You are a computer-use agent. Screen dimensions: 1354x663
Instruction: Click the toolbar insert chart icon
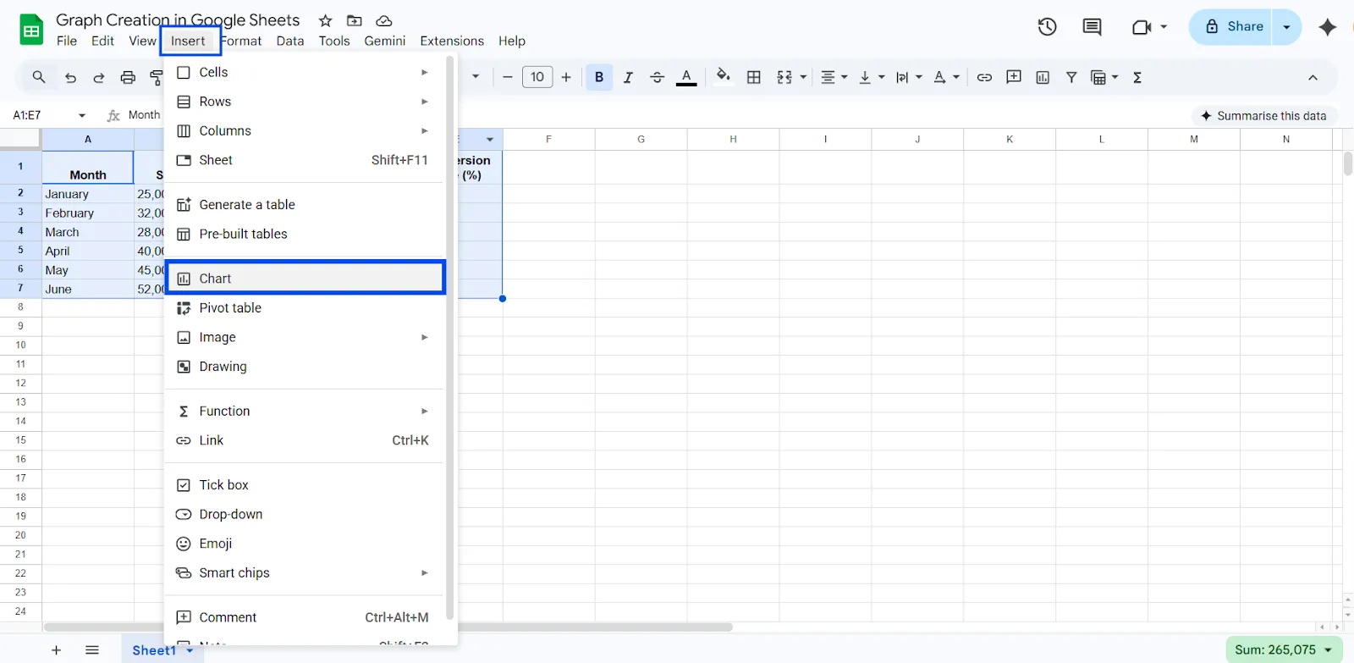pyautogui.click(x=1043, y=77)
